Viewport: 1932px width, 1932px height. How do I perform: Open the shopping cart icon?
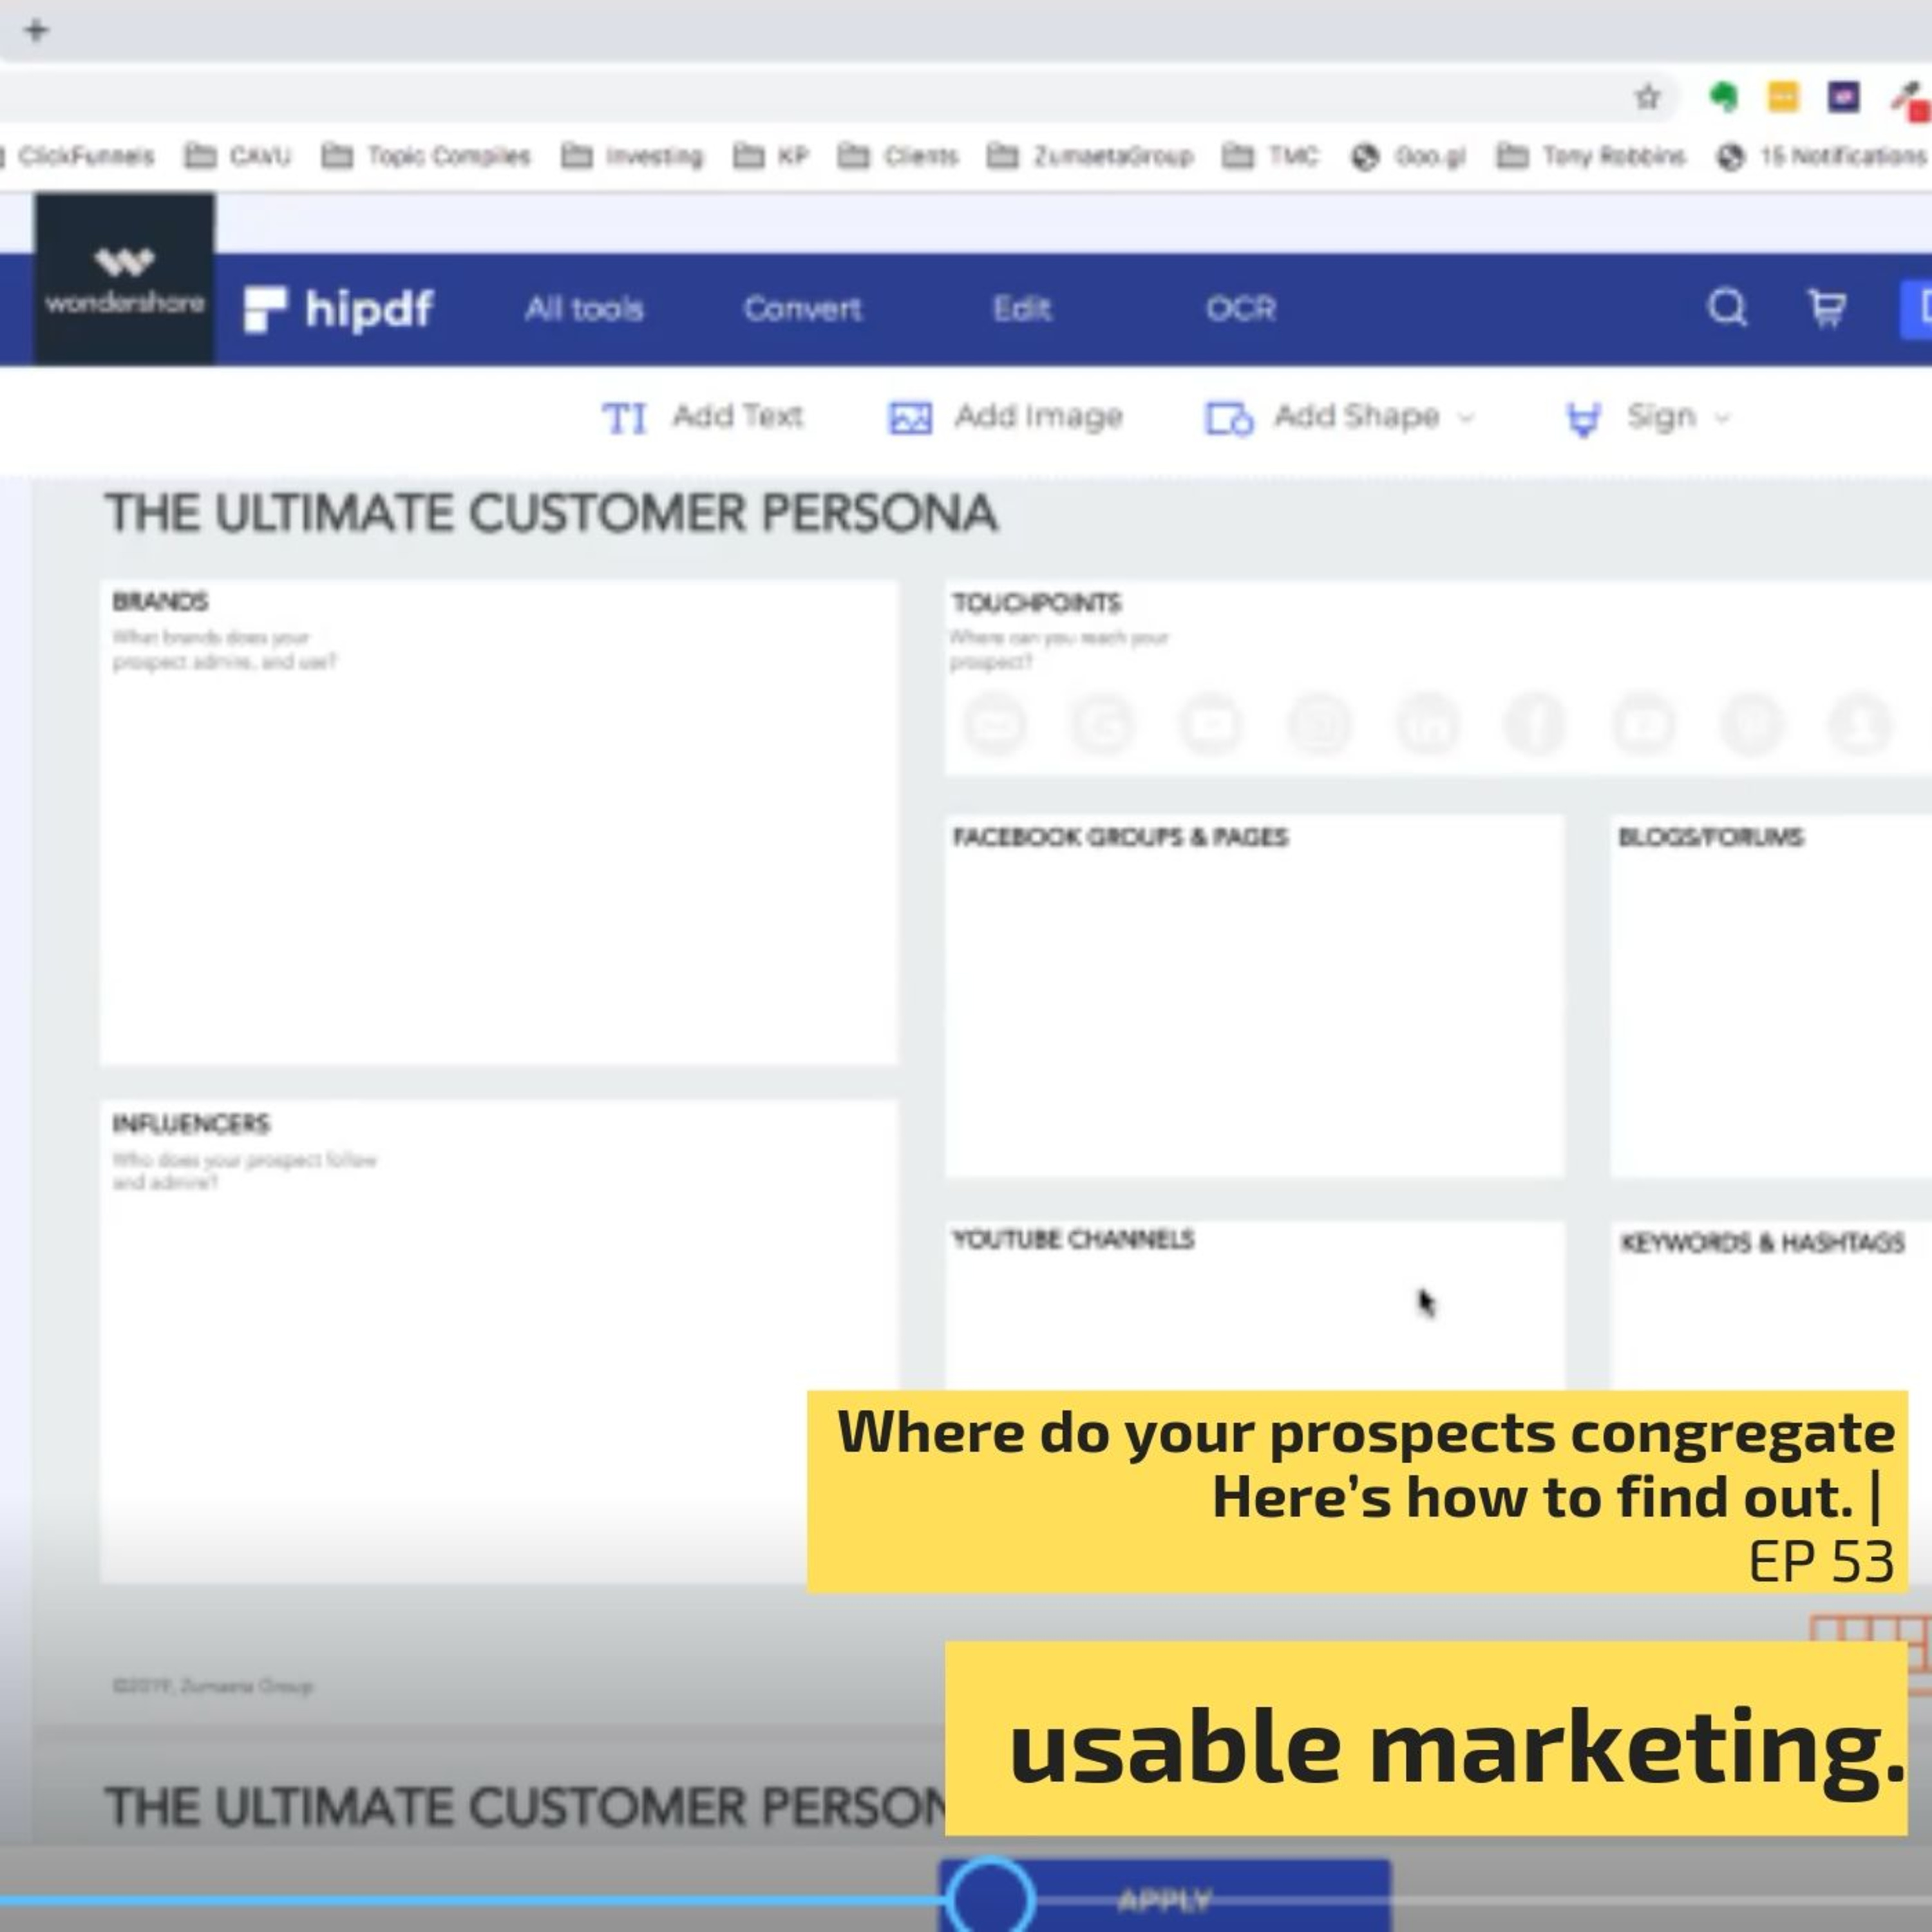1827,308
